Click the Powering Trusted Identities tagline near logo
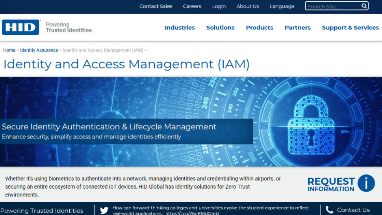The width and height of the screenshot is (382, 215). pyautogui.click(x=69, y=27)
